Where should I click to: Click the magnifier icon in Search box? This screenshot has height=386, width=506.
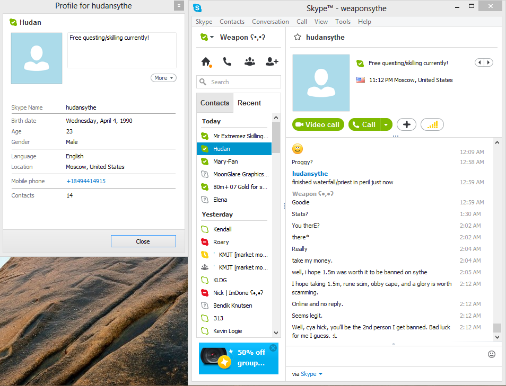coord(203,82)
